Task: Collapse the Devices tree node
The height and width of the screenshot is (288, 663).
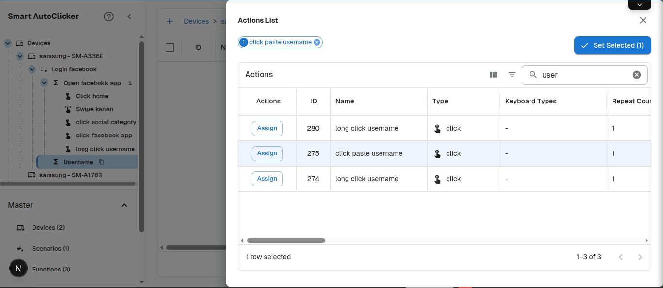Action: coord(7,43)
